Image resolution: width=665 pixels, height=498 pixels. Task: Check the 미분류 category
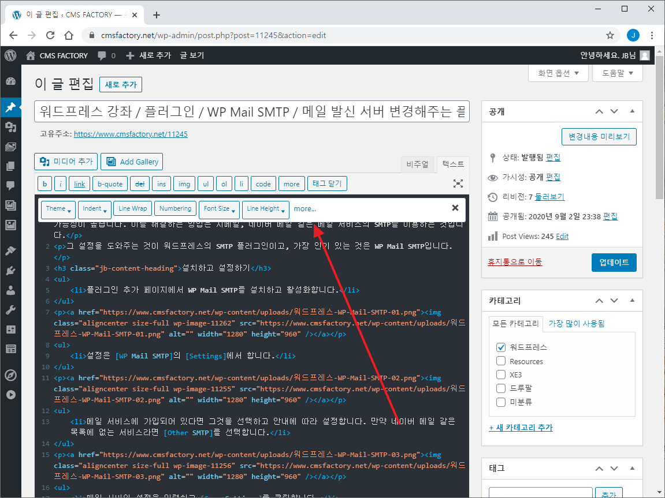[x=501, y=402]
